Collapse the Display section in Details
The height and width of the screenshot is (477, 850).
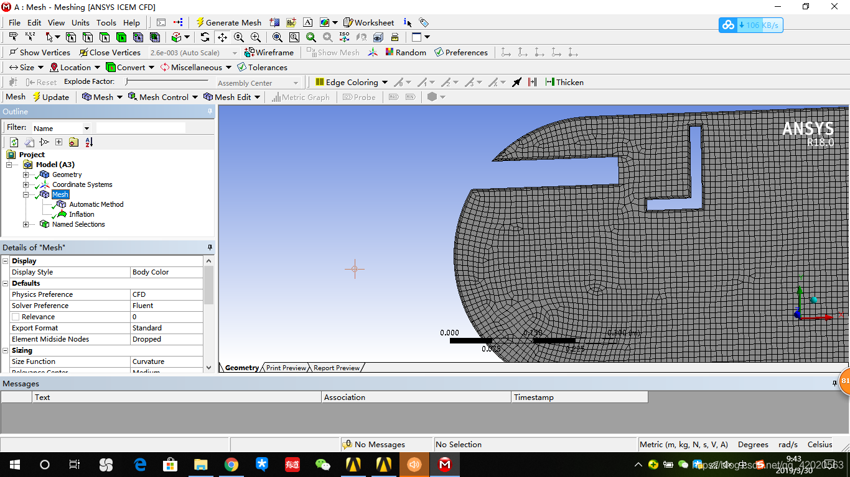6,261
